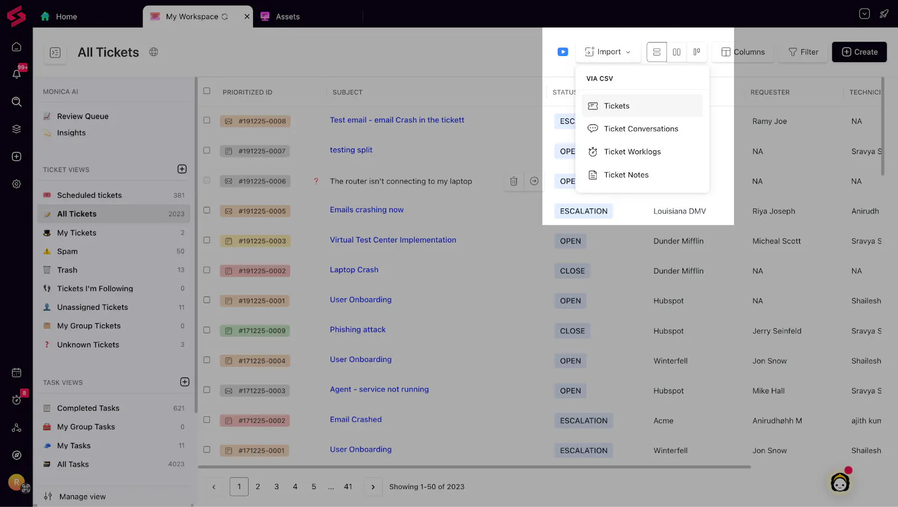Tick the checkbox for ticket #191225-0008
The height and width of the screenshot is (507, 898).
[207, 120]
